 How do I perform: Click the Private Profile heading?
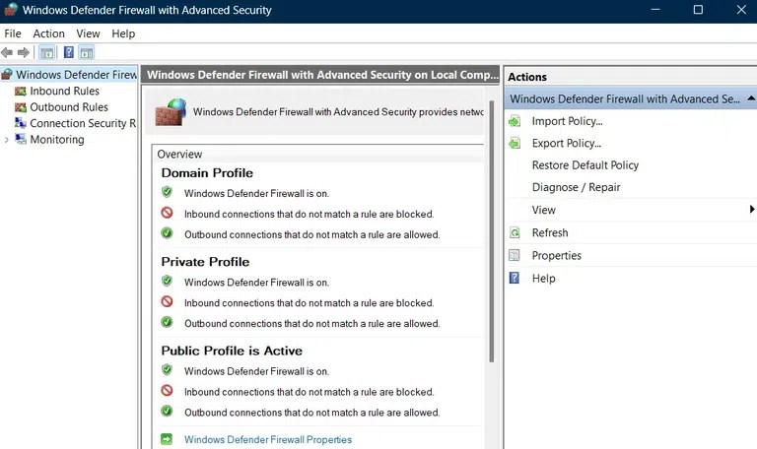(x=205, y=262)
